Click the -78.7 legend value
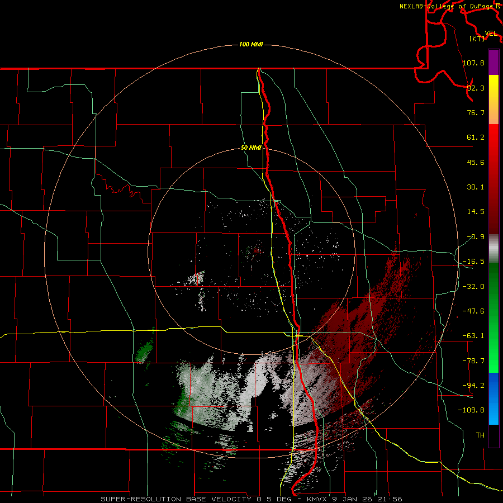Image resolution: width=503 pixels, height=503 pixels. 473,361
